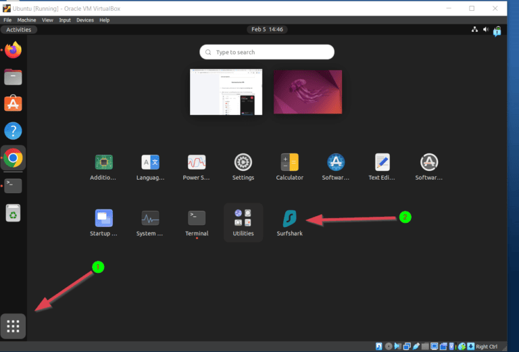Click the VirtualBox USB devices indicator
The image size is (519, 352).
coord(416,347)
